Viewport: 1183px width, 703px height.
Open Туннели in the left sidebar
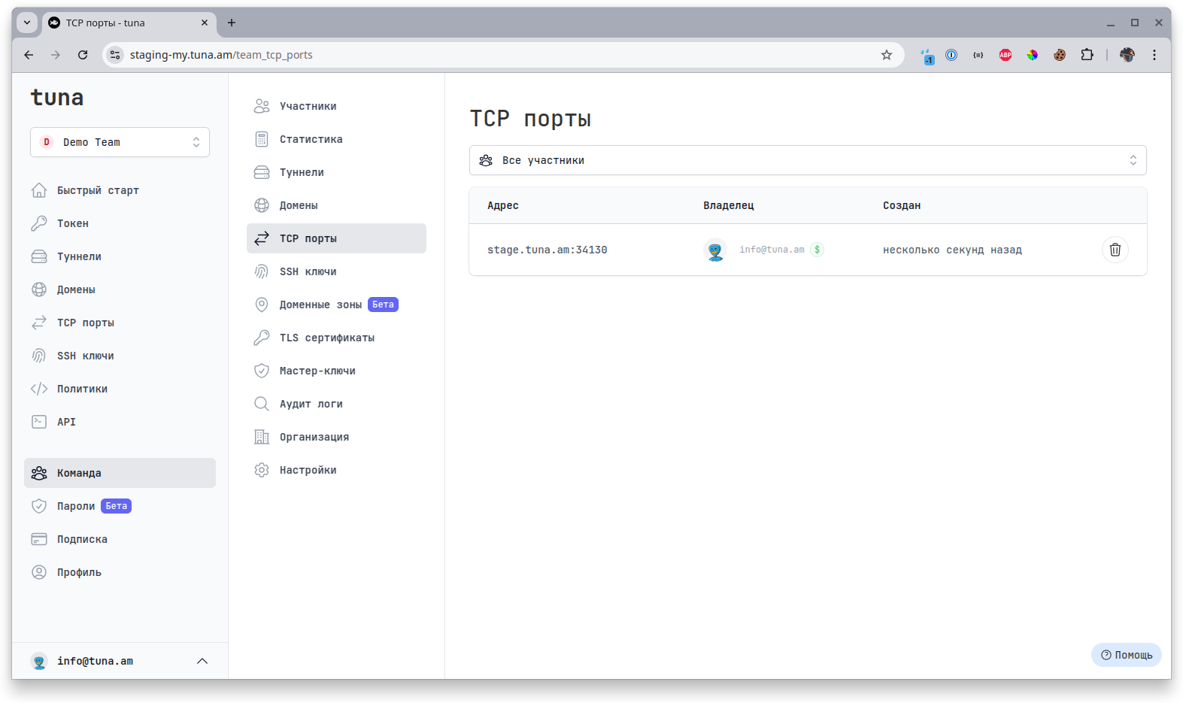120,256
